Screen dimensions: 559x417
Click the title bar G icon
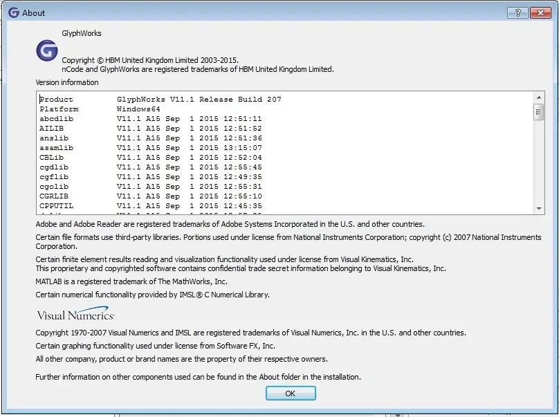point(14,13)
